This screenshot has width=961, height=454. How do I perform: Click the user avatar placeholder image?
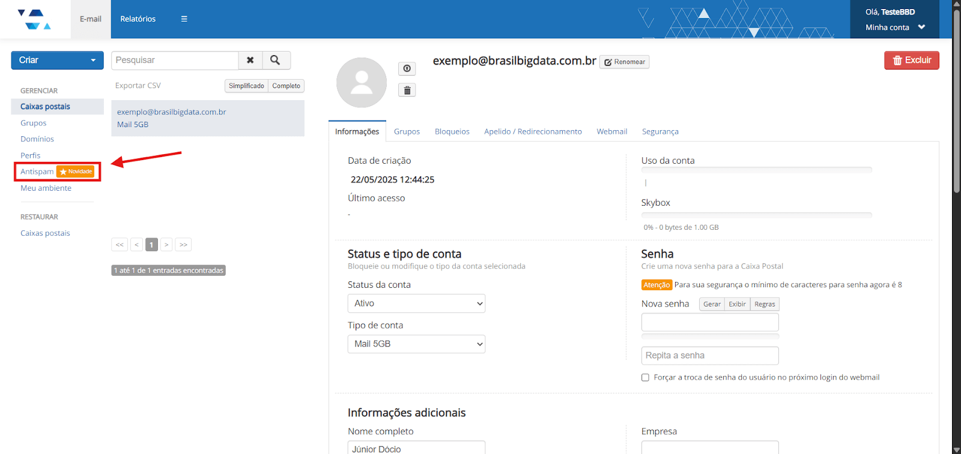[x=362, y=83]
